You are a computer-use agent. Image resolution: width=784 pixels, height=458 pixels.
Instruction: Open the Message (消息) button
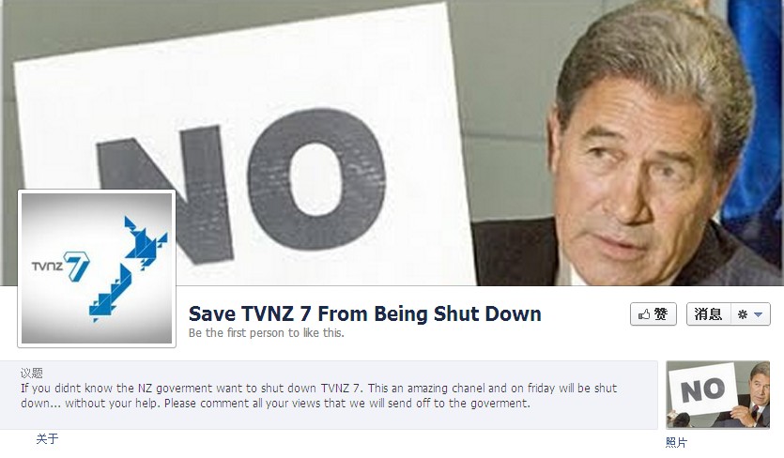click(x=708, y=314)
